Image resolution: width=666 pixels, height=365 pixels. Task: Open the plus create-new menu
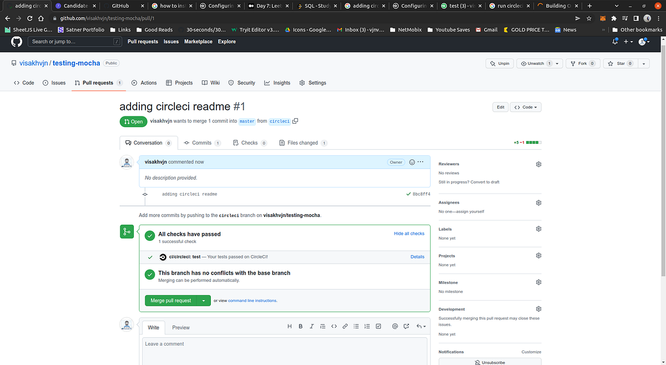click(x=628, y=42)
